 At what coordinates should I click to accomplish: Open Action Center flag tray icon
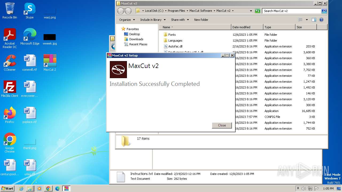tap(317, 189)
